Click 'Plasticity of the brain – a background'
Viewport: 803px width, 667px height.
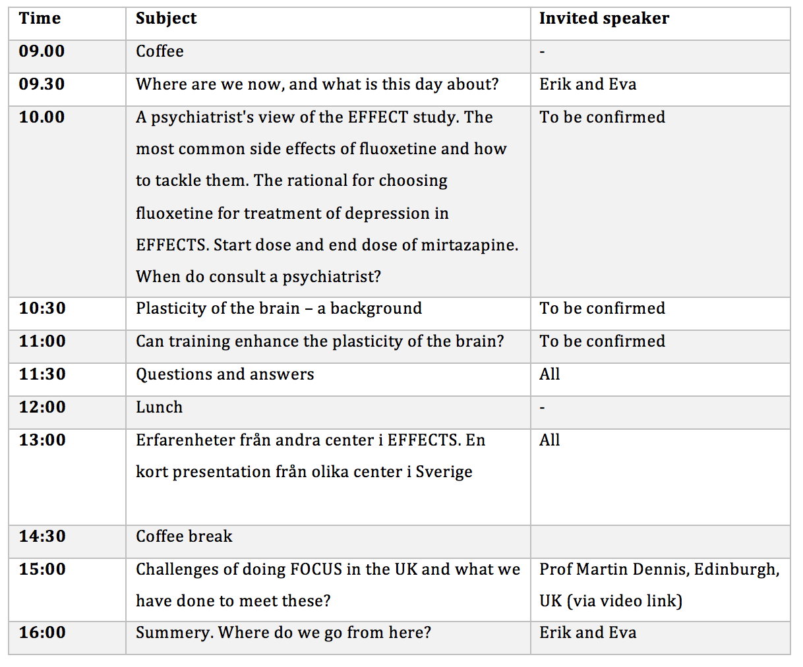(x=279, y=308)
